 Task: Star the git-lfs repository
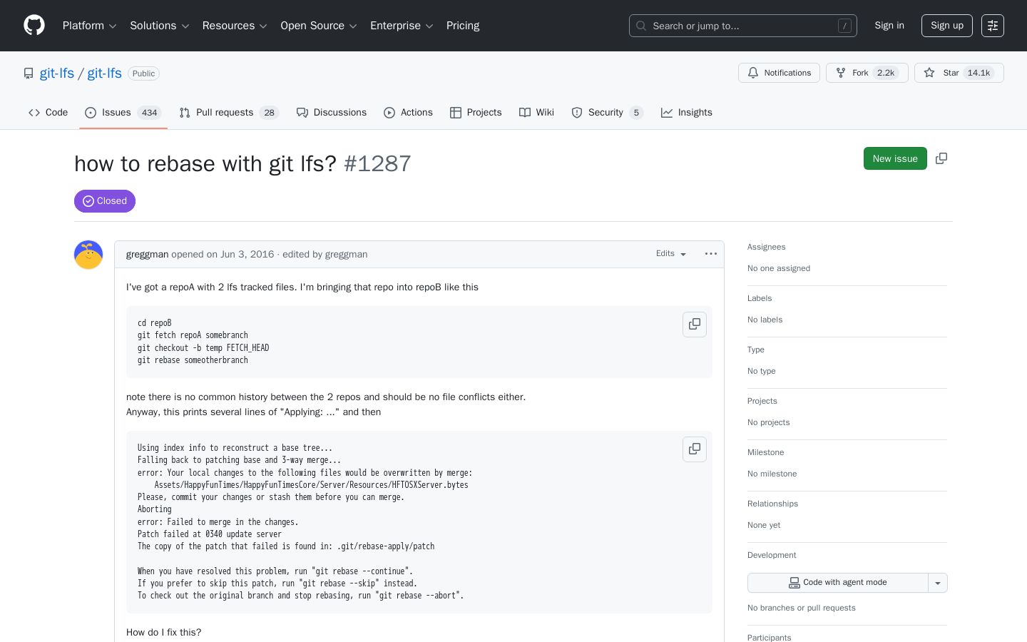(959, 73)
